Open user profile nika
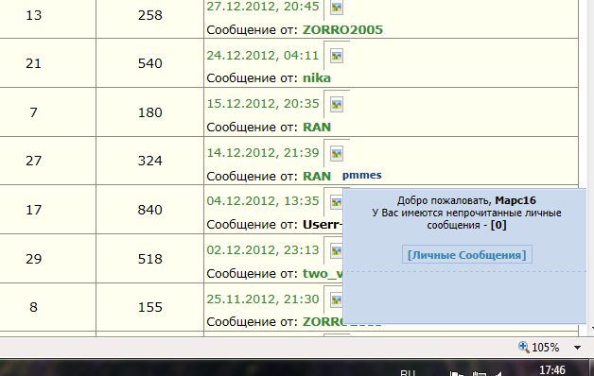Screen dimensions: 594x376 pyautogui.click(x=317, y=77)
